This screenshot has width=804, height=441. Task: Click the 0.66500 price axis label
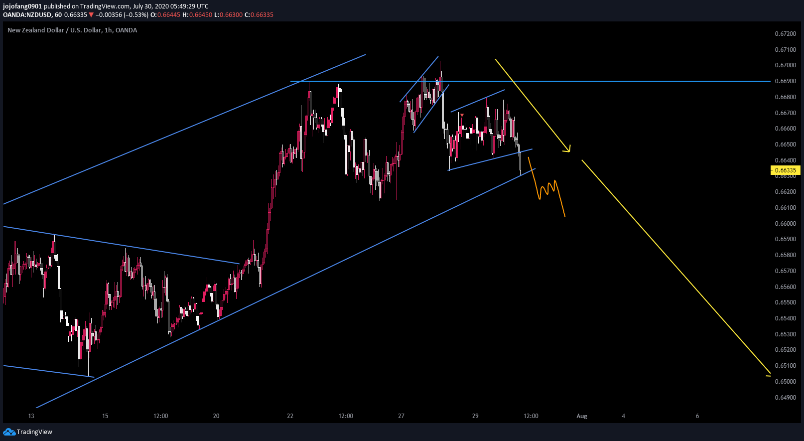785,145
